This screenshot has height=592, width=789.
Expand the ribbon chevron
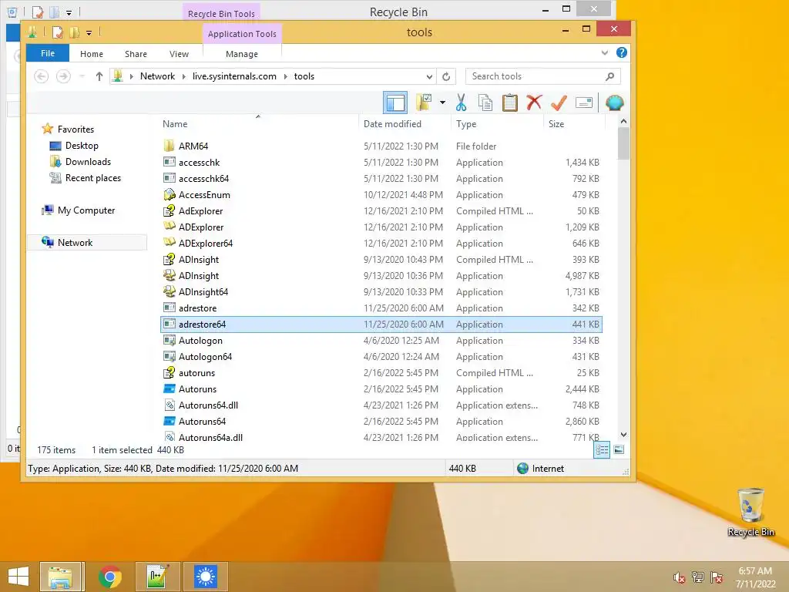(604, 52)
